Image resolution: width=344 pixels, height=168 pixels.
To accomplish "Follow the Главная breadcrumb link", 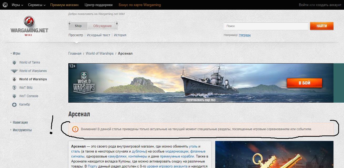I will tap(75, 53).
